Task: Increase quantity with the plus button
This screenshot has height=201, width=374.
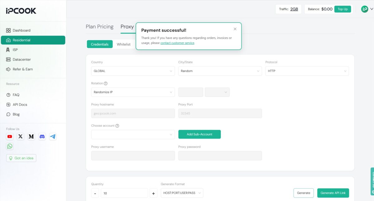Action: tap(153, 193)
